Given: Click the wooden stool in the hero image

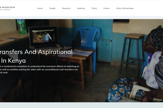Looking at the screenshot, I should click(x=131, y=53).
